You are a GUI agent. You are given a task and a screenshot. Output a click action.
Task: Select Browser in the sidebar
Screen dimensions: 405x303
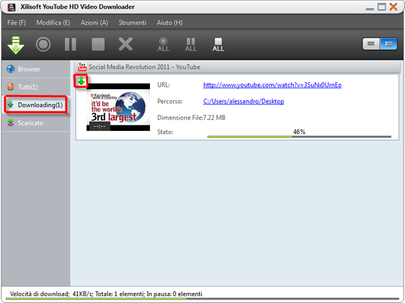36,69
